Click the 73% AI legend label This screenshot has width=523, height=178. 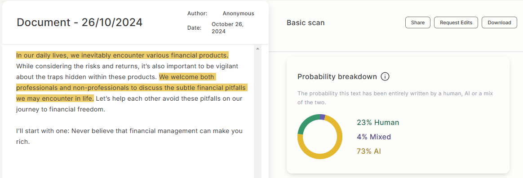[x=368, y=151]
